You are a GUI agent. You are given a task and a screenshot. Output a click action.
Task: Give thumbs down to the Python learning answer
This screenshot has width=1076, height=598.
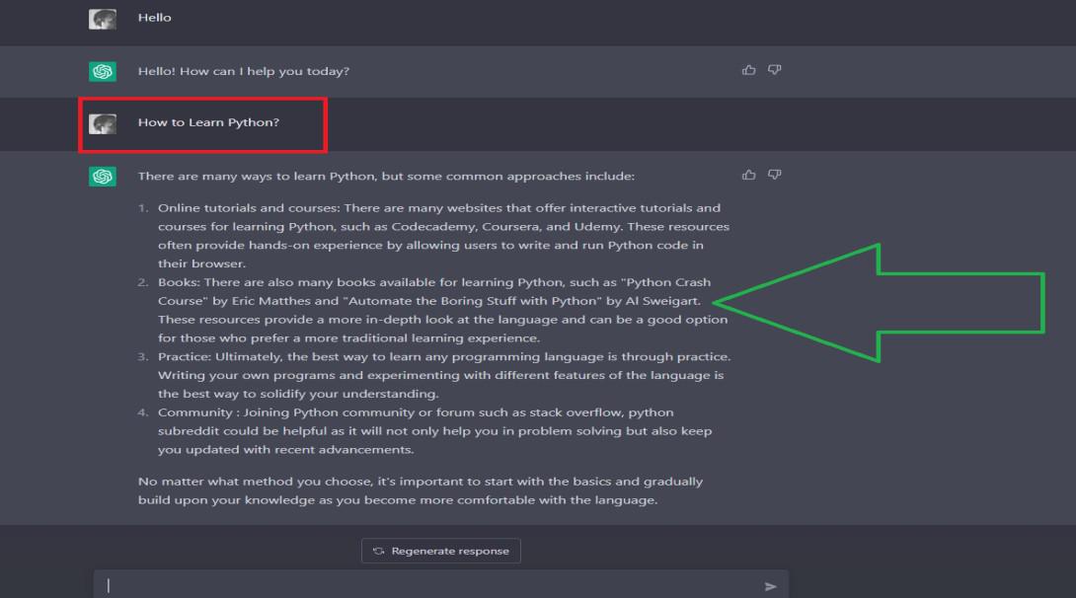point(775,175)
